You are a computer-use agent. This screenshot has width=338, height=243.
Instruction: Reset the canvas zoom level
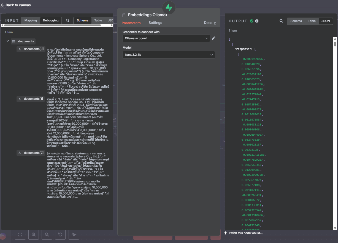tap(60, 234)
